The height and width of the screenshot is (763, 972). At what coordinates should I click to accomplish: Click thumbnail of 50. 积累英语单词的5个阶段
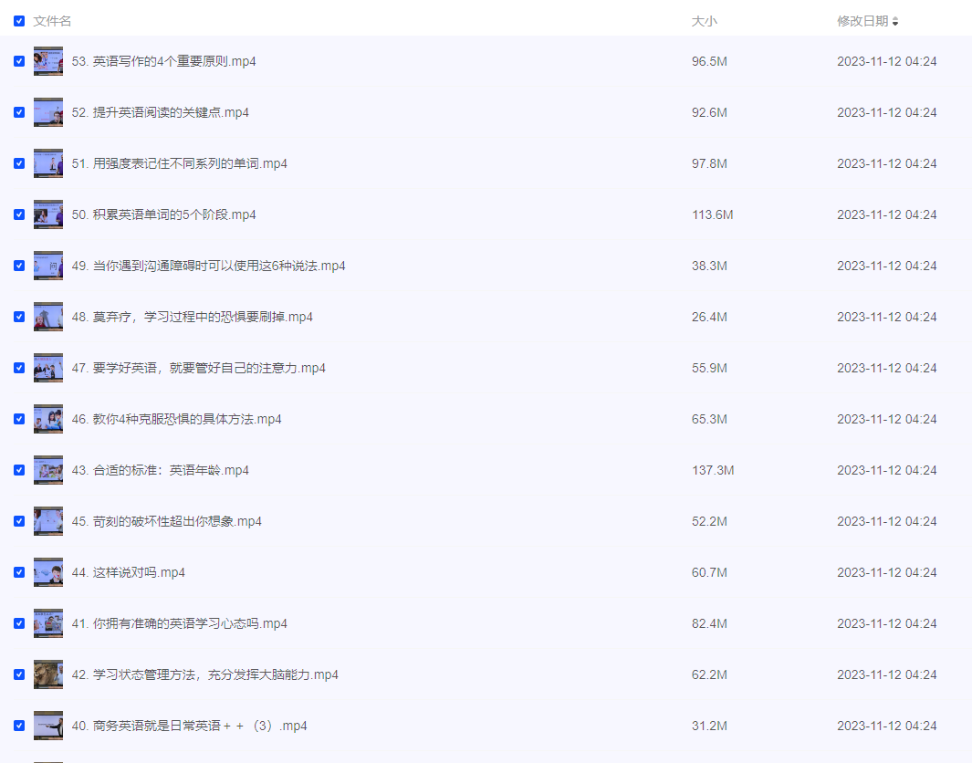(x=48, y=214)
